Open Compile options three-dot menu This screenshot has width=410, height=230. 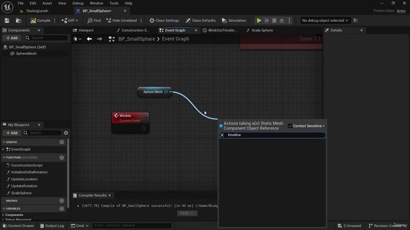[54, 20]
